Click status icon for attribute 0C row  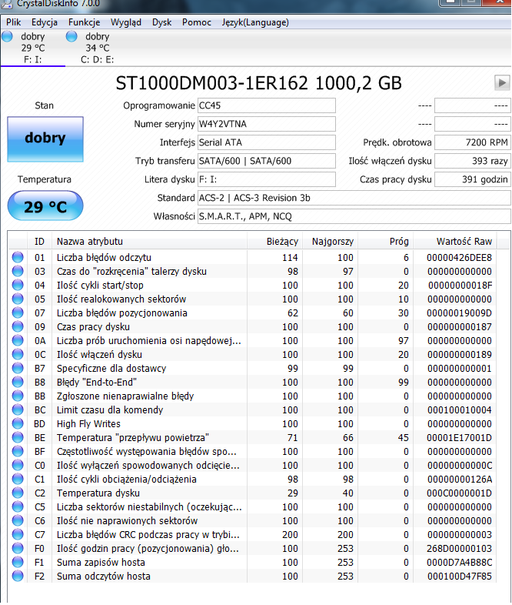coord(18,355)
